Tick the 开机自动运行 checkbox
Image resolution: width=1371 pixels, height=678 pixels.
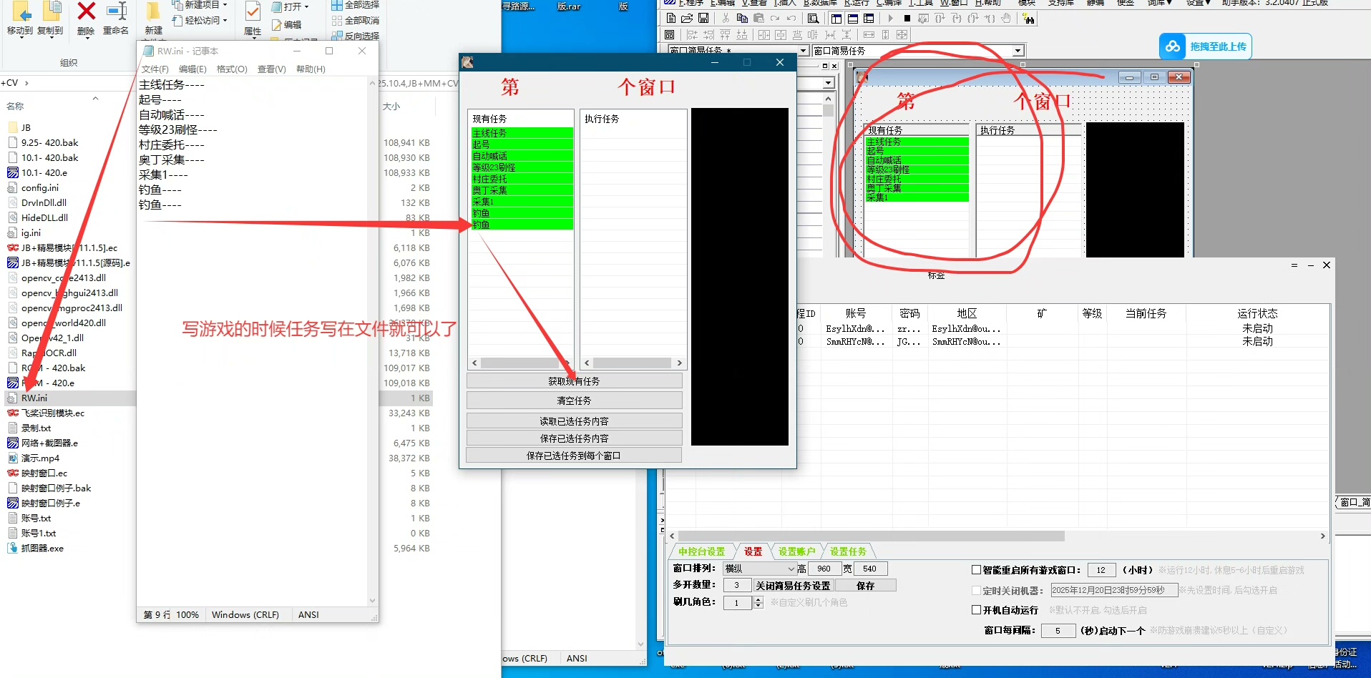click(x=976, y=610)
